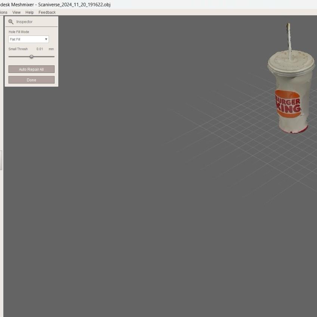This screenshot has width=317, height=317.
Task: Click the Inspector magnifier icon
Action: click(x=11, y=21)
